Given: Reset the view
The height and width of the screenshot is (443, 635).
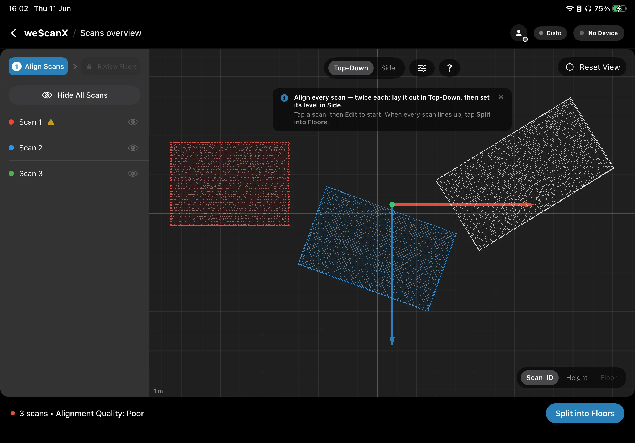Looking at the screenshot, I should tap(592, 67).
